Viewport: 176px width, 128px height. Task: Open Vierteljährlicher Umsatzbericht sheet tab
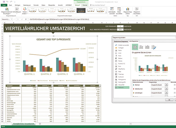coord(23,124)
